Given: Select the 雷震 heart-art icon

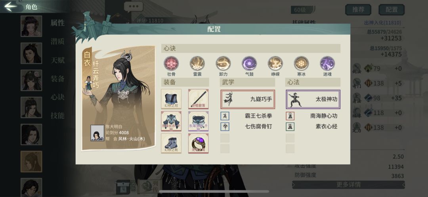Looking at the screenshot, I should 197,64.
